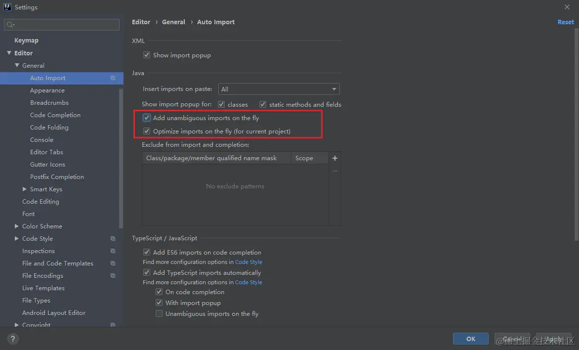Viewport: 579px width, 350px height.
Task: Click the project-level icon beside Inspections
Action: 113,251
